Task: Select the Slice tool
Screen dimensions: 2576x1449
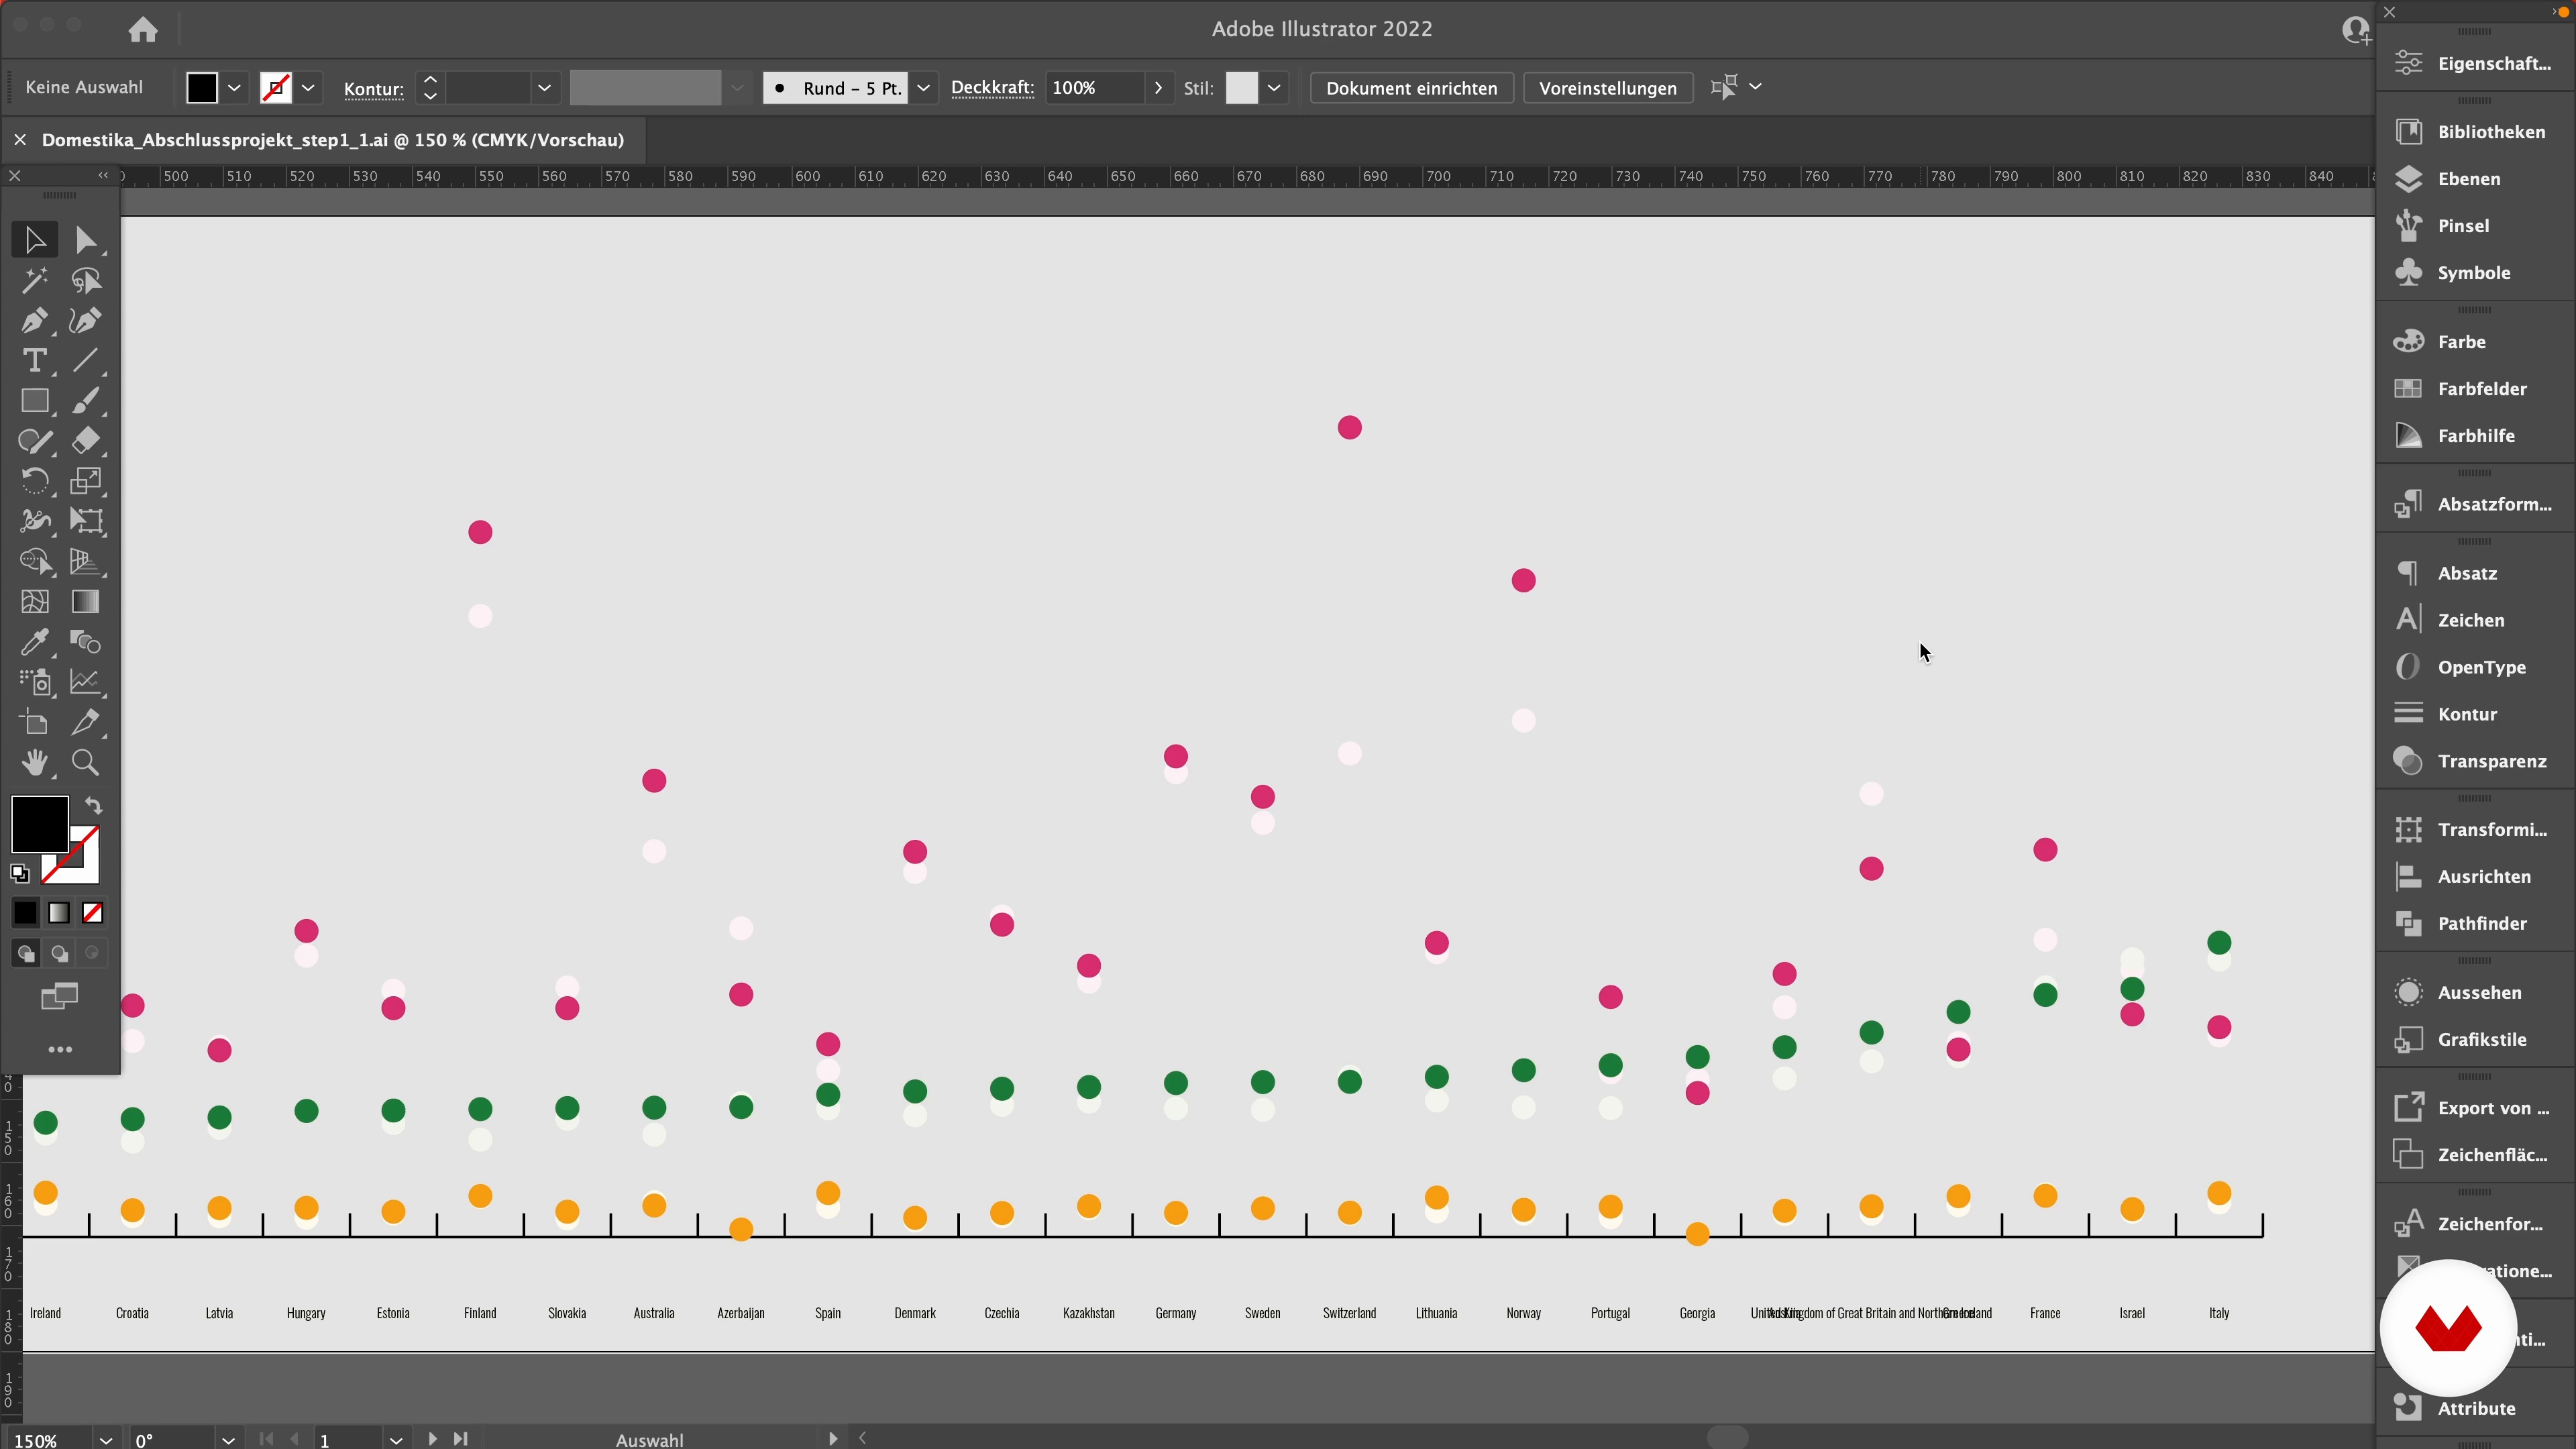Action: point(86,722)
